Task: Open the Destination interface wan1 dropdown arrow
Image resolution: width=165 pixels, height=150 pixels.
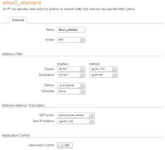Action: (82, 75)
